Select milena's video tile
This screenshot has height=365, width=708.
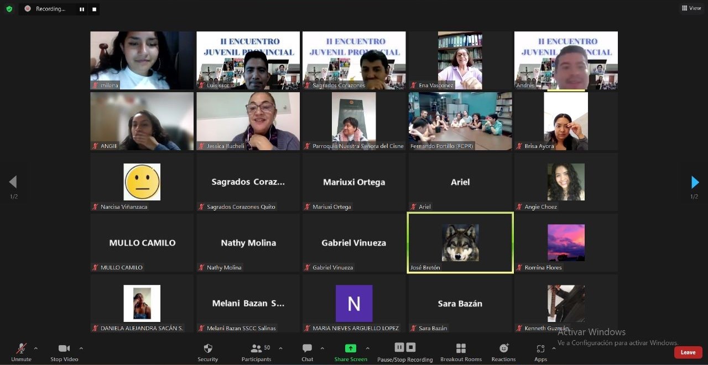pos(142,60)
